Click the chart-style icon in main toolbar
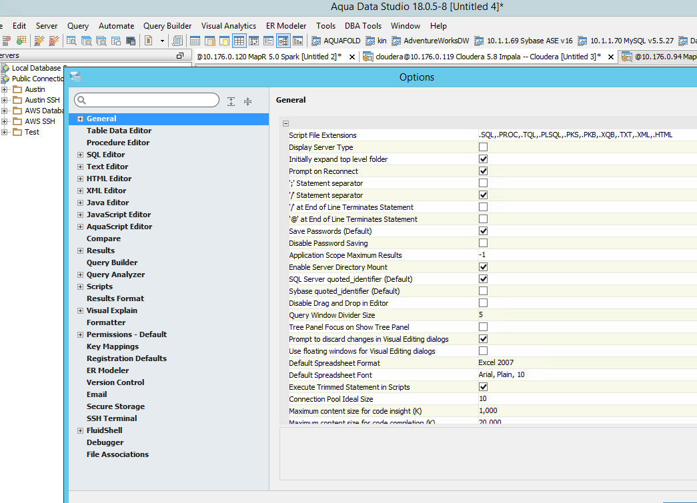Image resolution: width=697 pixels, height=503 pixels. pos(297,41)
